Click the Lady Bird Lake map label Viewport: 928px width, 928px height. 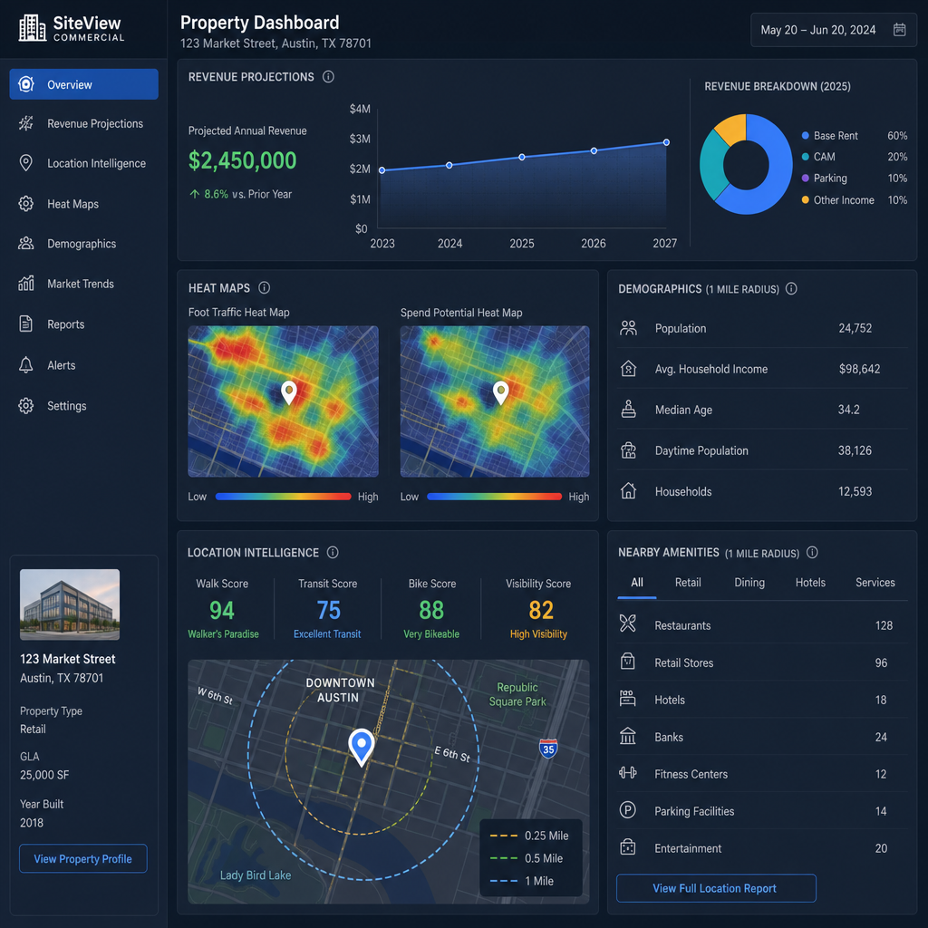(256, 875)
